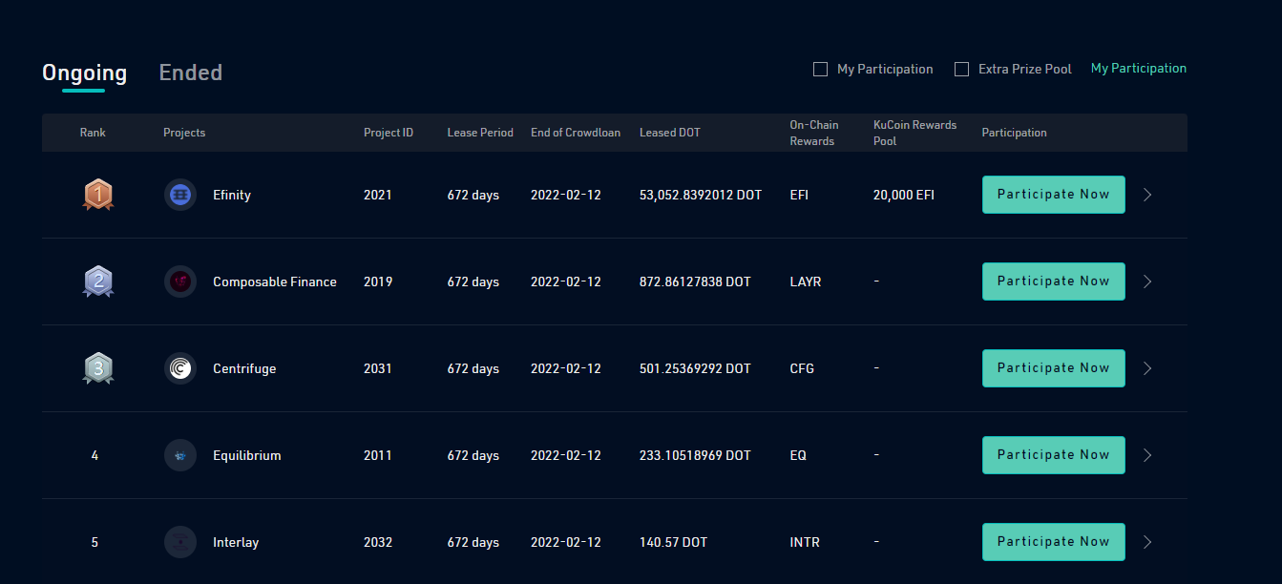Click the 872.86127838 DOT value
The height and width of the screenshot is (584, 1282).
695,282
